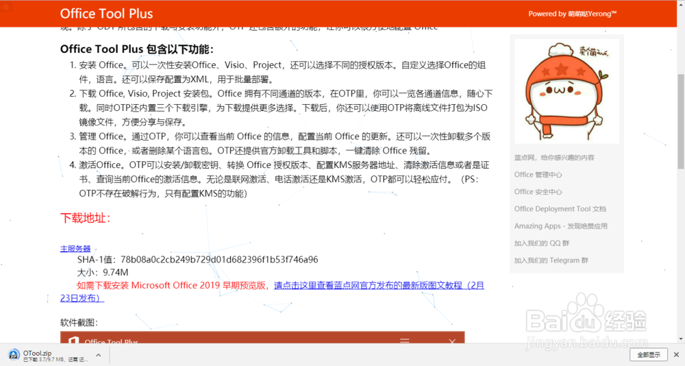Click the 大小：9.74M text

click(103, 272)
